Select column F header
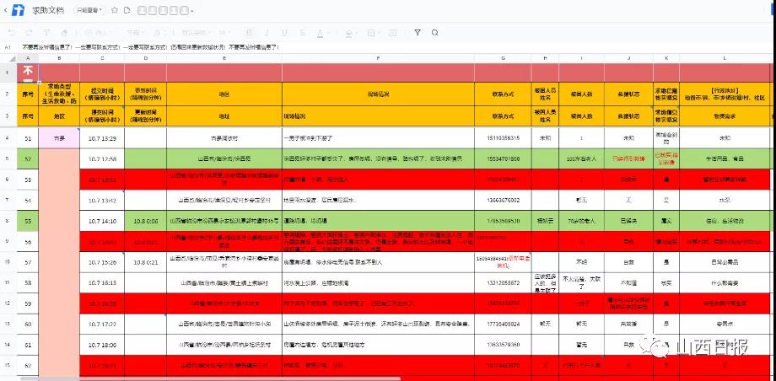 coord(377,58)
